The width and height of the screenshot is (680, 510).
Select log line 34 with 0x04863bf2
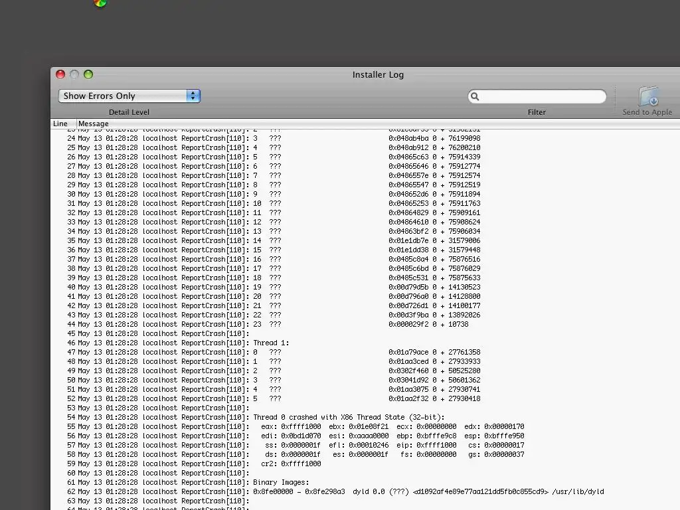365,232
